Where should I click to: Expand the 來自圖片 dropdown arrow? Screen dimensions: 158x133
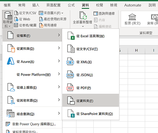tap(62, 13)
